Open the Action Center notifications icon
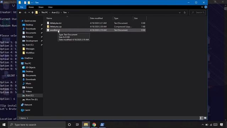 click(x=221, y=125)
